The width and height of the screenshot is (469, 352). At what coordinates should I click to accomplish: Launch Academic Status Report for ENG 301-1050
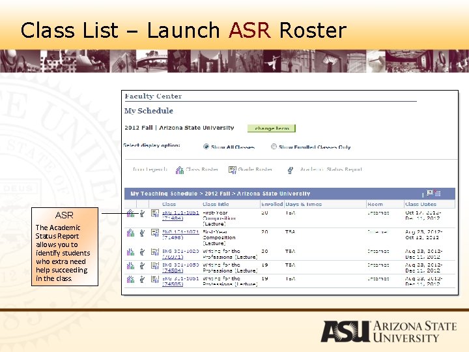142,266
